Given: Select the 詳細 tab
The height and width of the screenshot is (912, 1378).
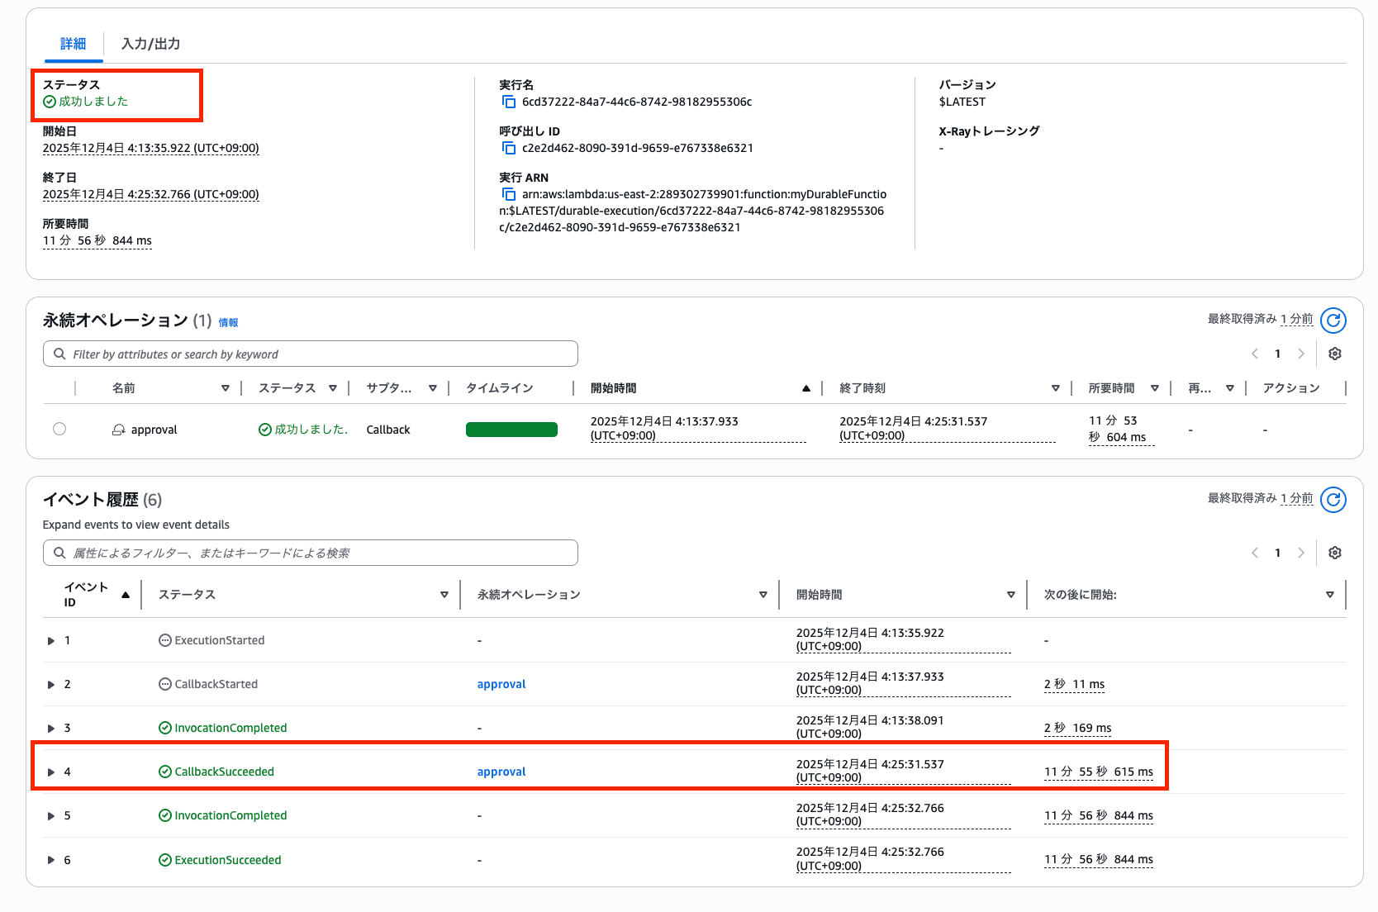Looking at the screenshot, I should (73, 44).
